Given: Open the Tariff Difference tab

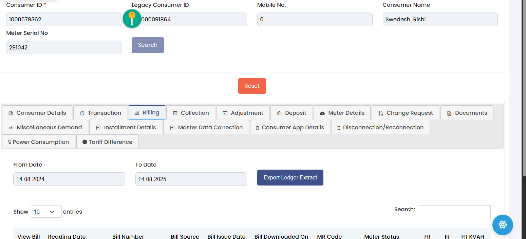Looking at the screenshot, I should pos(107,142).
